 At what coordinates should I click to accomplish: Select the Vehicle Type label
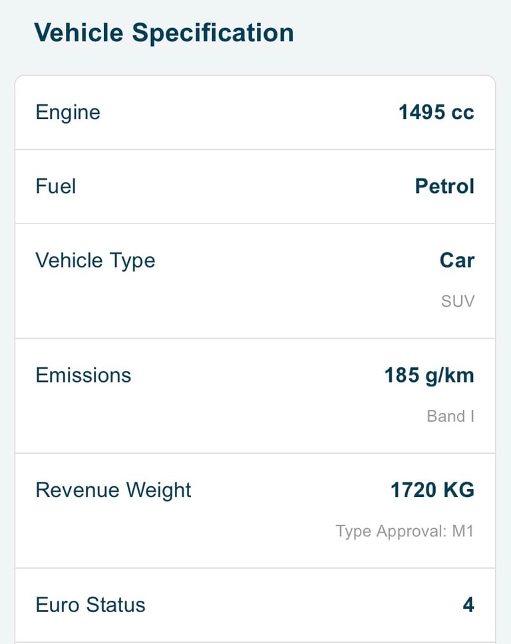pyautogui.click(x=95, y=260)
